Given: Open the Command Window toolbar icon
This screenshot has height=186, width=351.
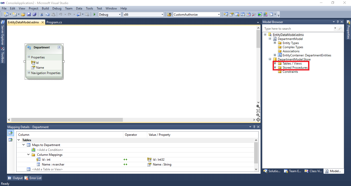Looking at the screenshot, I should 271,14.
